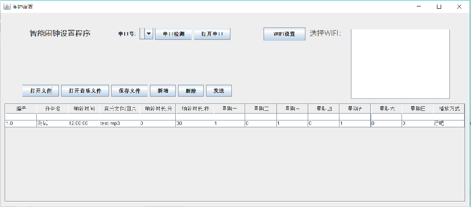Image resolution: width=471 pixels, height=207 pixels.
Task: Click the 星期日 column header
Action: click(x=418, y=109)
